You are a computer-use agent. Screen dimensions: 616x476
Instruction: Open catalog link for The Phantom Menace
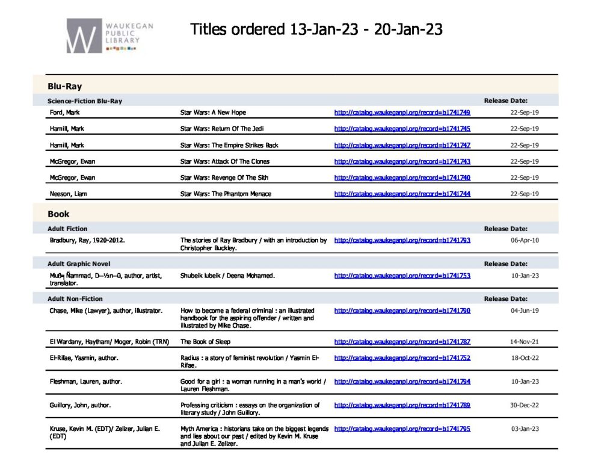click(x=402, y=194)
